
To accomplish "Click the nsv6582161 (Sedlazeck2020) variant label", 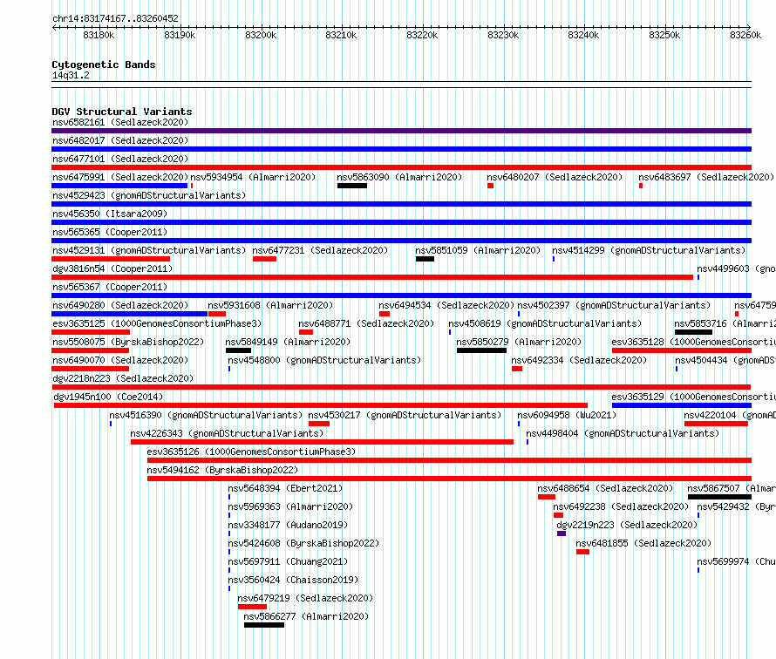I will (120, 122).
